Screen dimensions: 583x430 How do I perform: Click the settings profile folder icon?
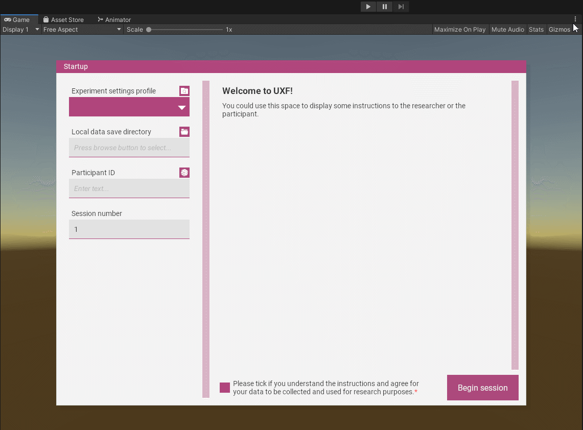point(184,91)
